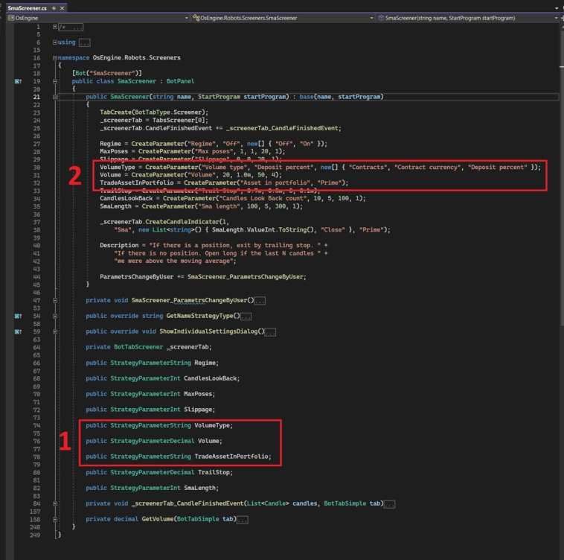Viewport: 564px width, 560px height.
Task: Click the inheritance margin icon on line 19
Action: point(18,81)
